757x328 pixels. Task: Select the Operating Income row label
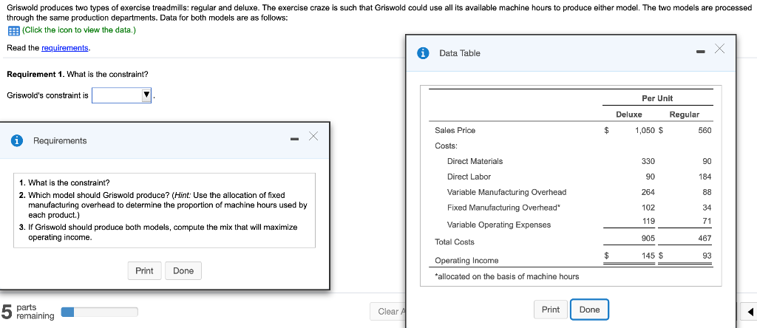[466, 261]
